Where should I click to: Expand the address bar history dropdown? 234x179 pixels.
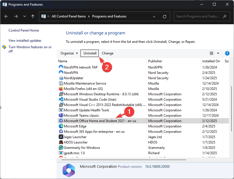[x=154, y=16]
